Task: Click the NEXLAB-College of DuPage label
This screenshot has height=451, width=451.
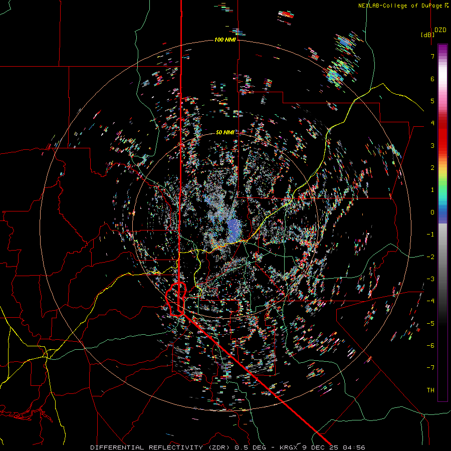Action: pyautogui.click(x=403, y=6)
